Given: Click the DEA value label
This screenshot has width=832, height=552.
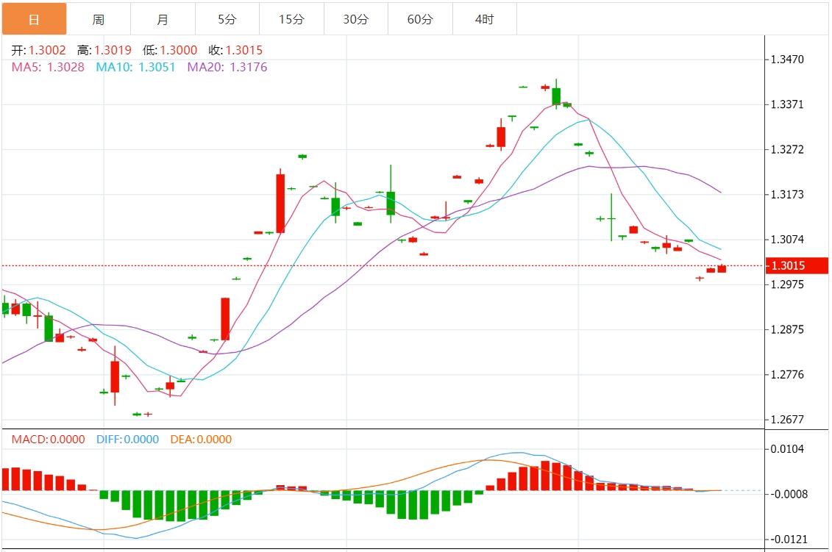Looking at the screenshot, I should click(x=201, y=440).
